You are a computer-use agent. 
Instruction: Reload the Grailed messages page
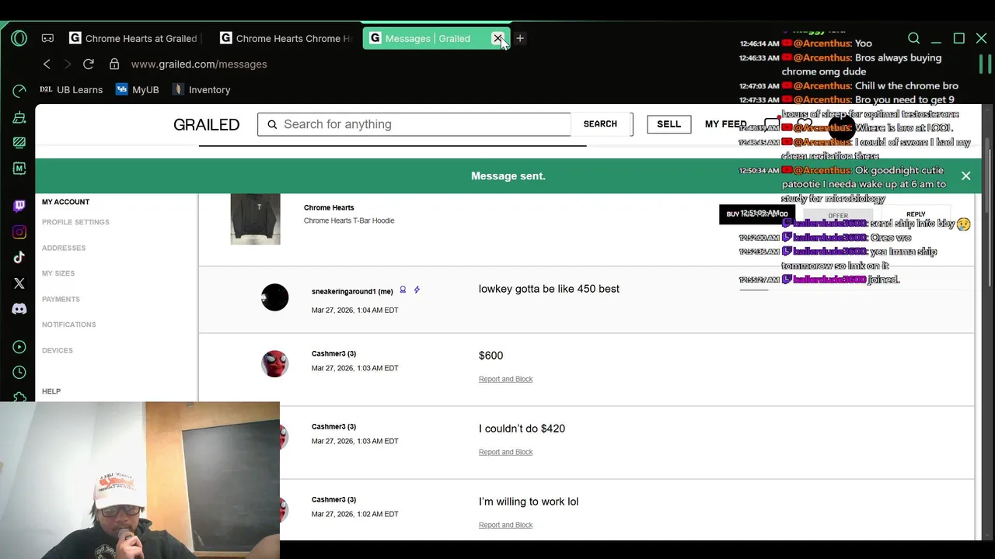point(89,64)
